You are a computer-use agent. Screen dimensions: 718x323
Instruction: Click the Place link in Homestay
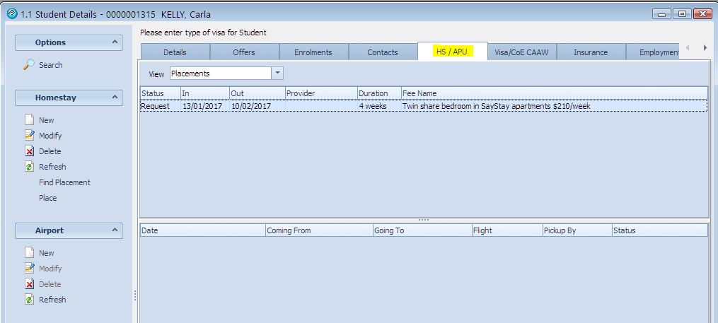point(47,198)
